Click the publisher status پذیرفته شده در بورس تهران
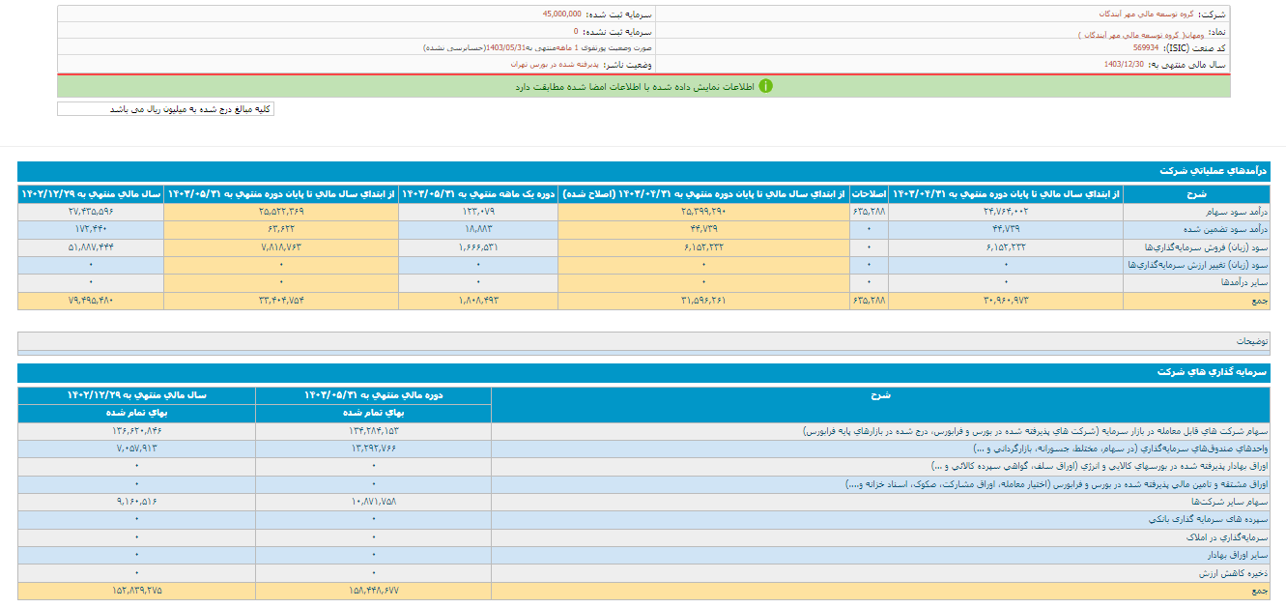Screen dimensions: 1286x608 click(556, 64)
